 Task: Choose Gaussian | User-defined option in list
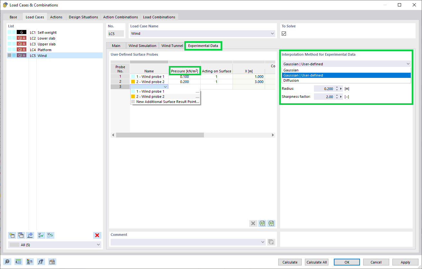click(x=346, y=75)
